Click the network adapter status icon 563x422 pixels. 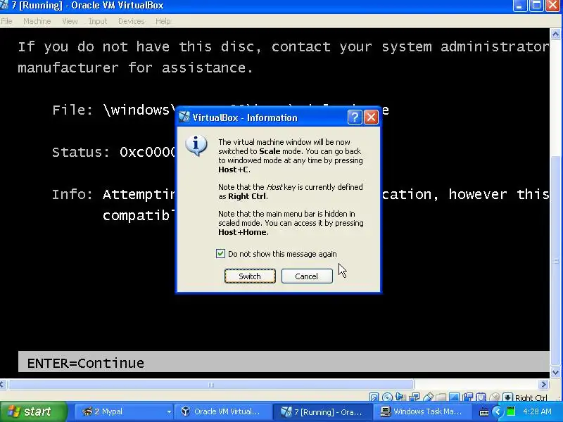(415, 397)
